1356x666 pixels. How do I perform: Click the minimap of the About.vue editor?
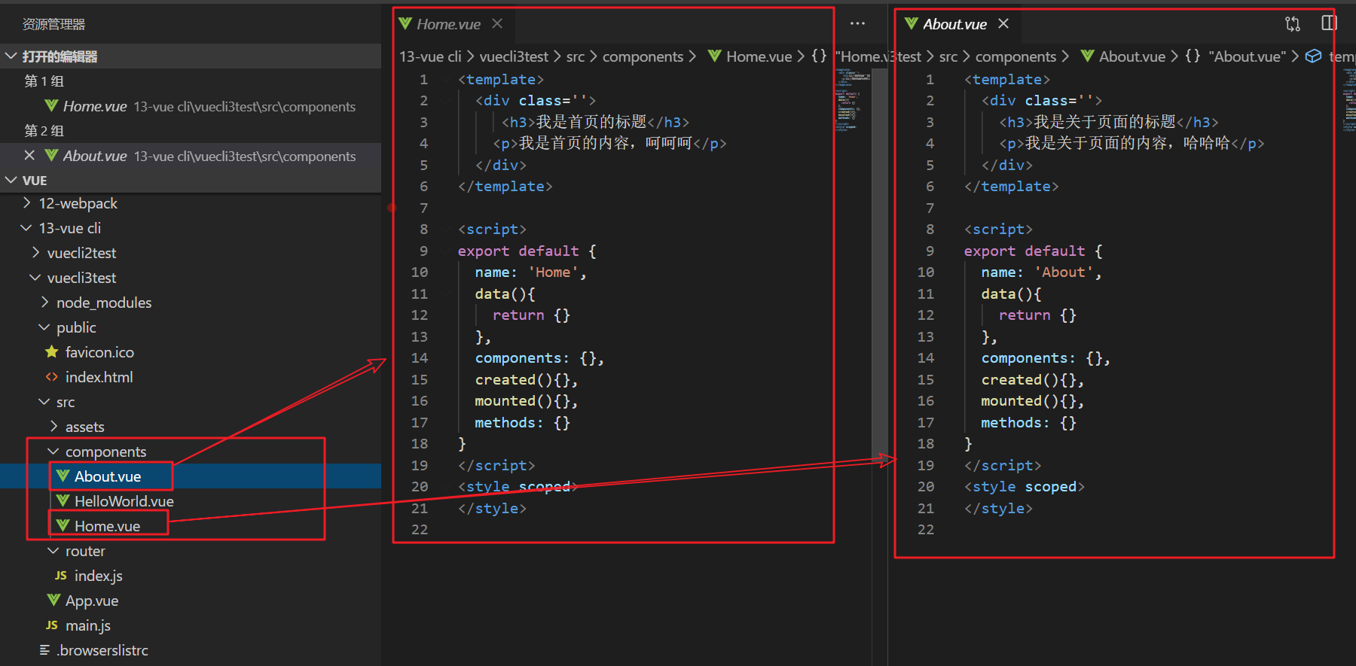tap(1348, 99)
